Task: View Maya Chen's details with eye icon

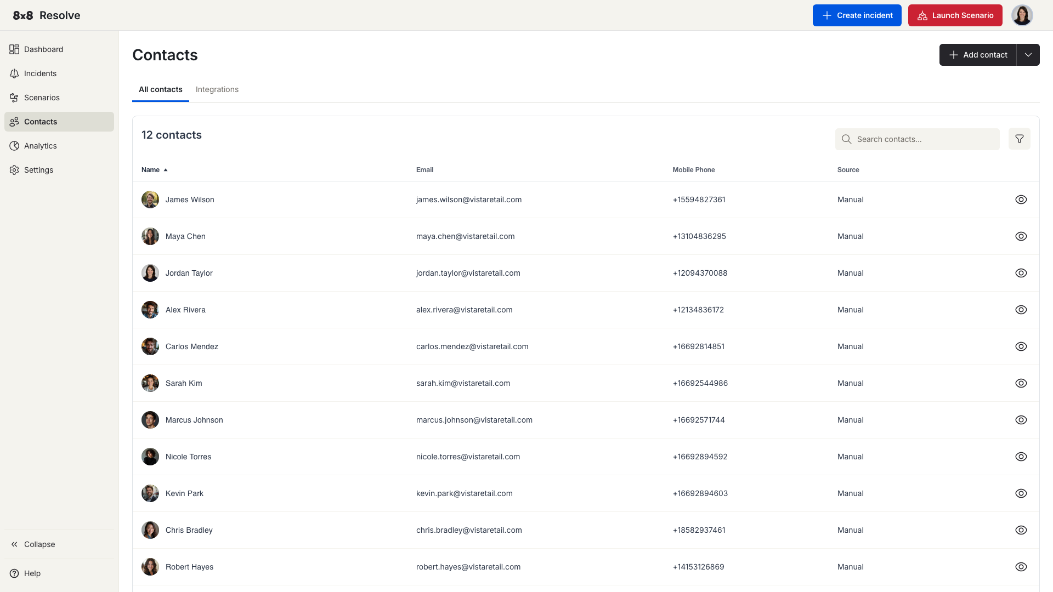Action: click(1021, 236)
